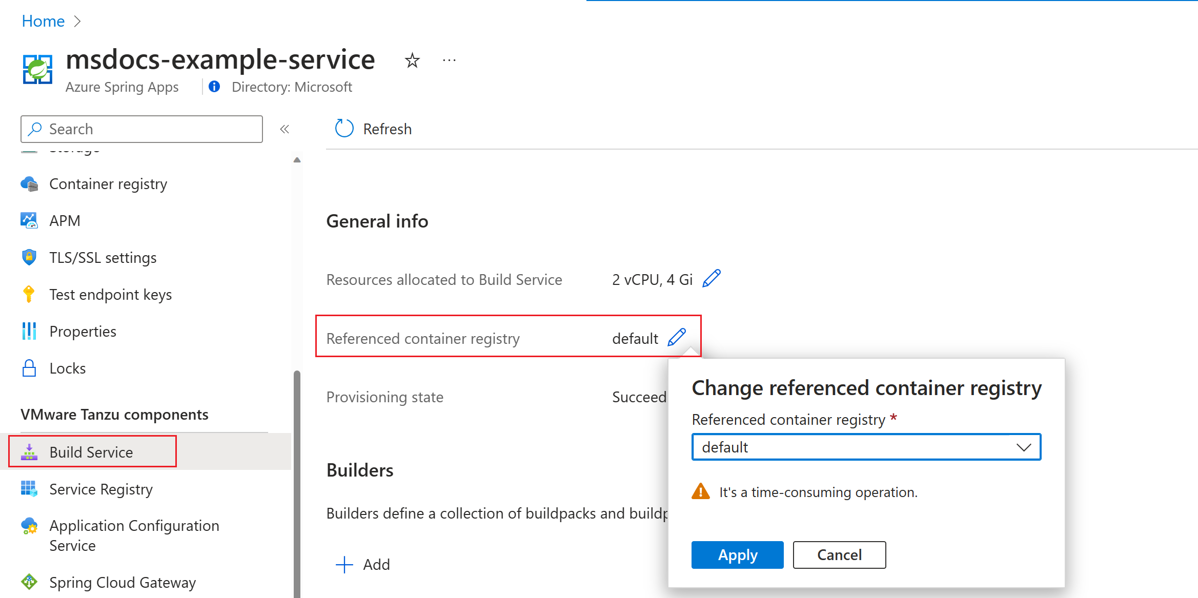The width and height of the screenshot is (1198, 598).
Task: Click the favorite star icon
Action: [x=412, y=60]
